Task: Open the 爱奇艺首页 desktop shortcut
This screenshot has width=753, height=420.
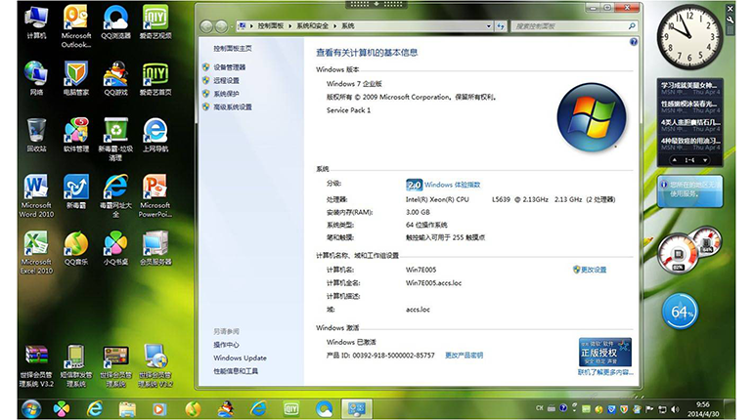Action: pos(155,78)
